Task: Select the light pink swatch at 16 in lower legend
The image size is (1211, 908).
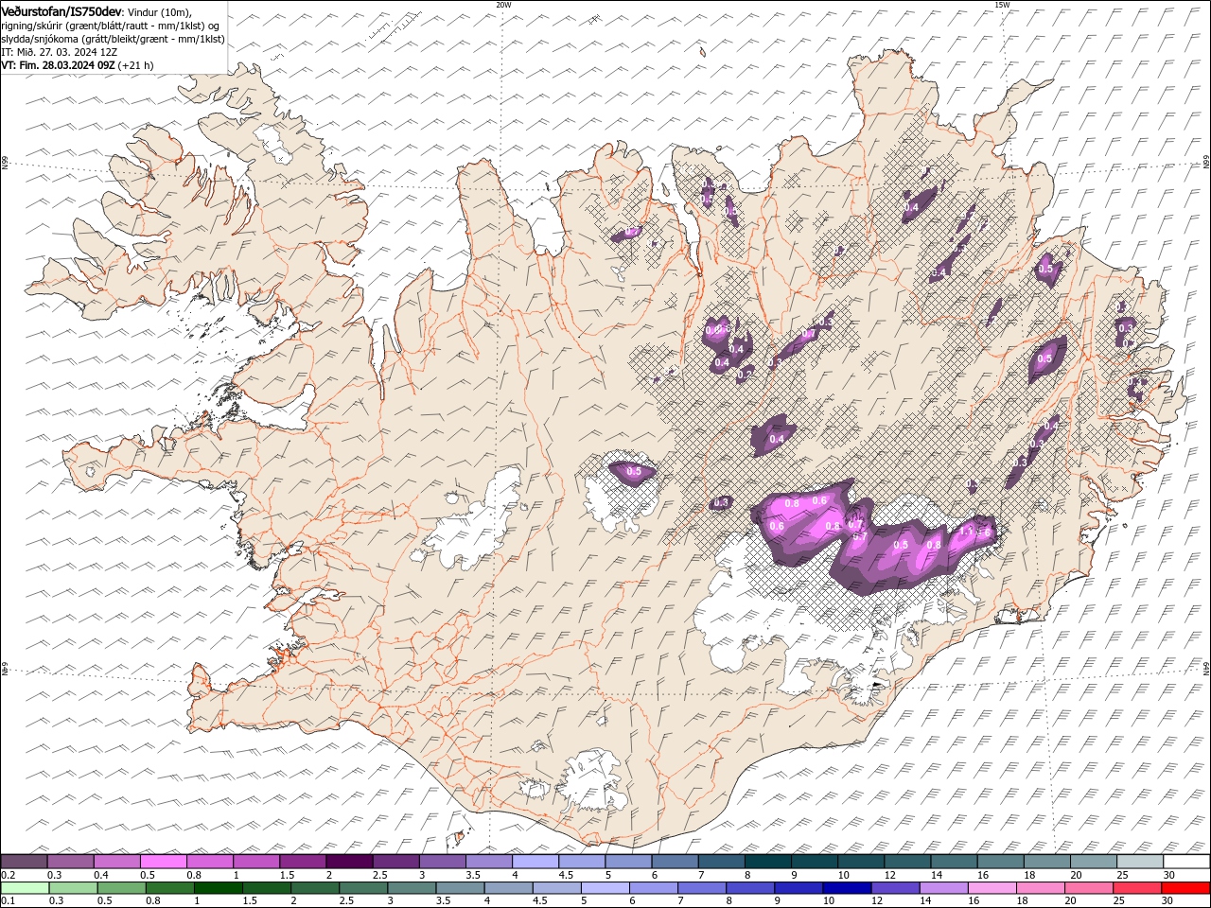Action: [992, 888]
